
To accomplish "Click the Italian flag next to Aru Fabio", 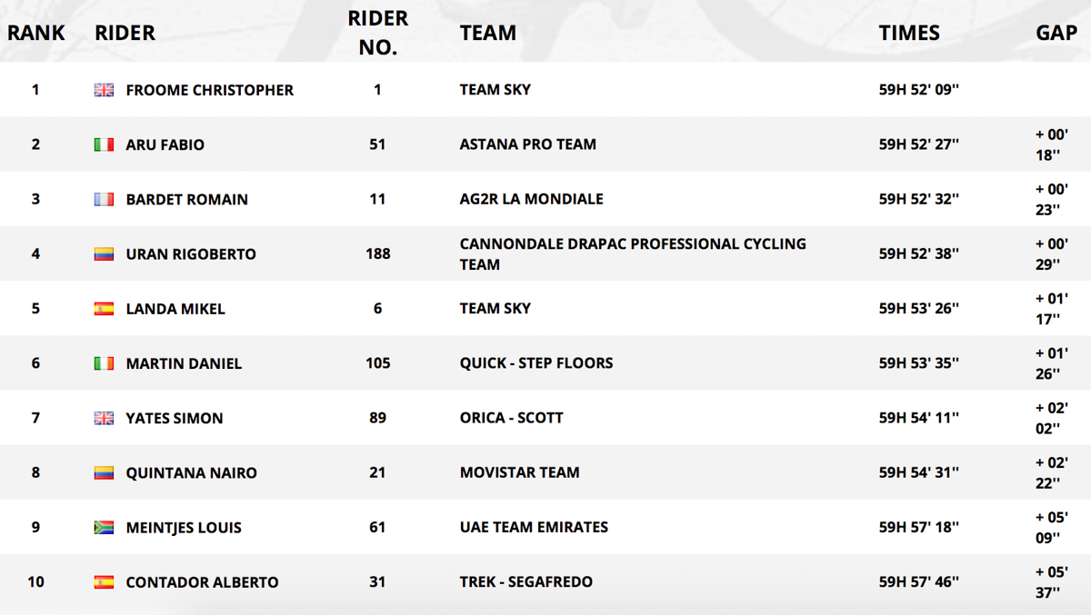I will point(105,144).
